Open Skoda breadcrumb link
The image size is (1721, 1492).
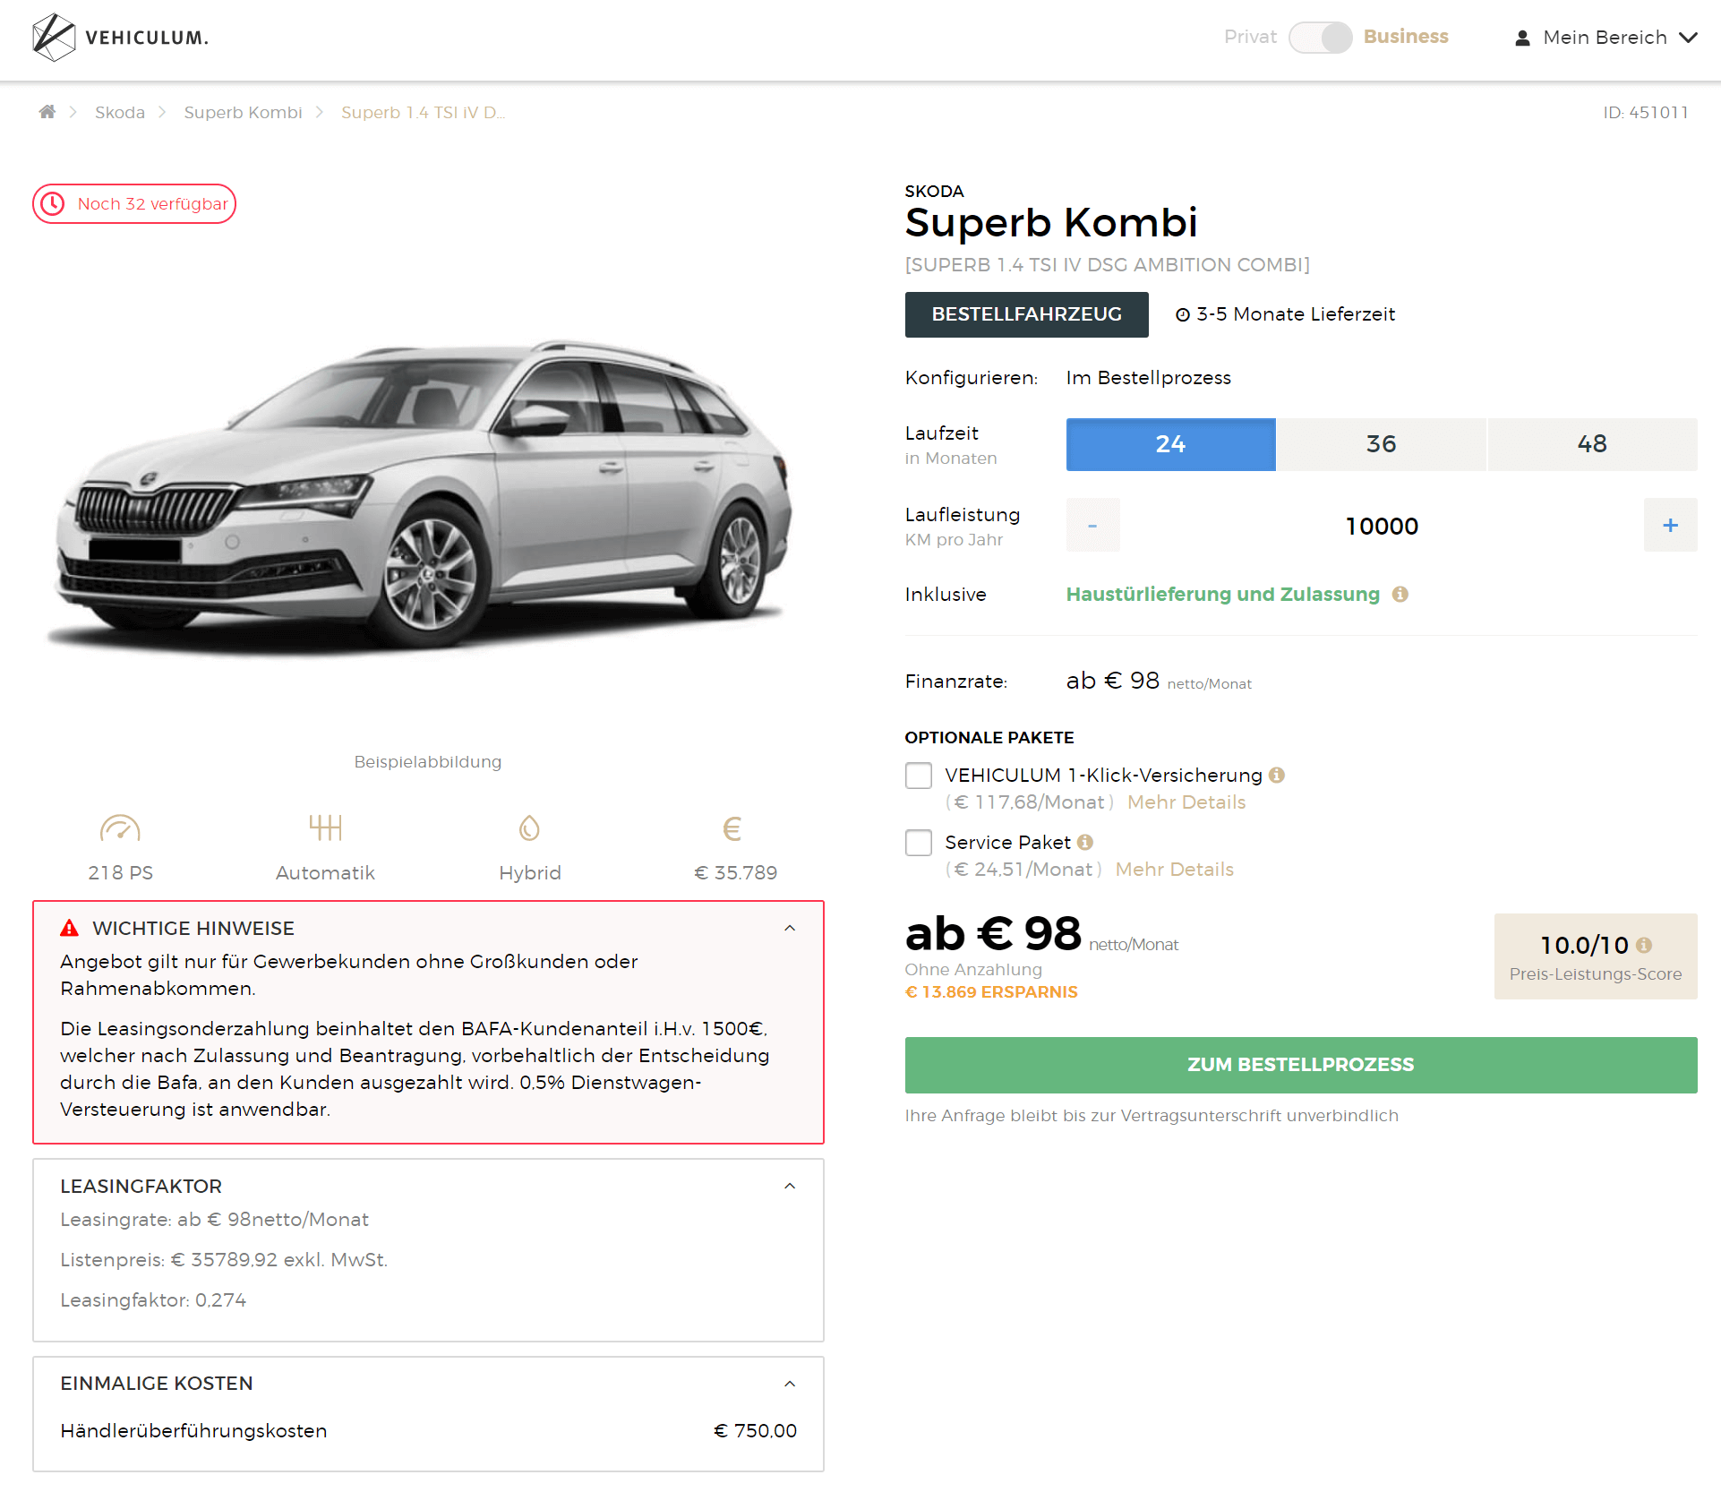(x=120, y=112)
